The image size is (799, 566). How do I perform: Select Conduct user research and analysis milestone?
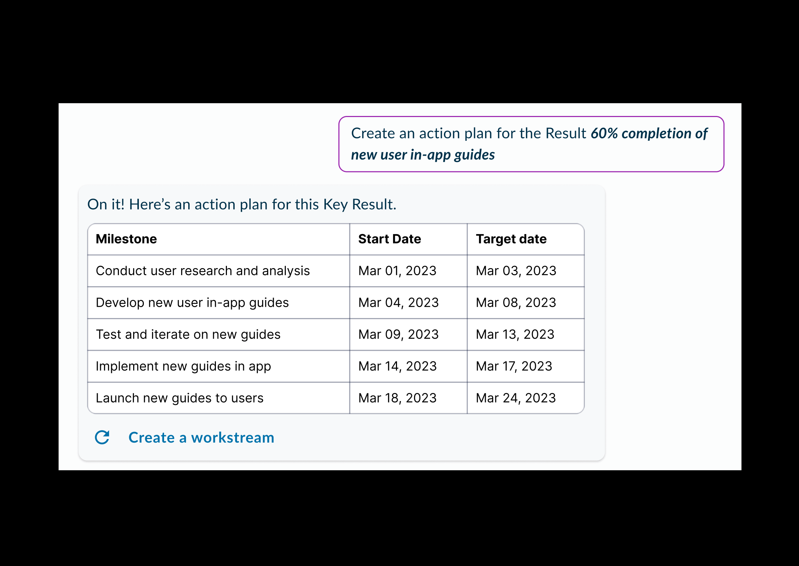[203, 271]
